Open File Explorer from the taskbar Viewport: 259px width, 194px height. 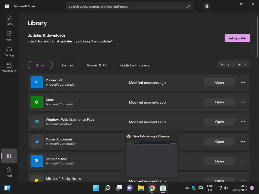pos(141,188)
